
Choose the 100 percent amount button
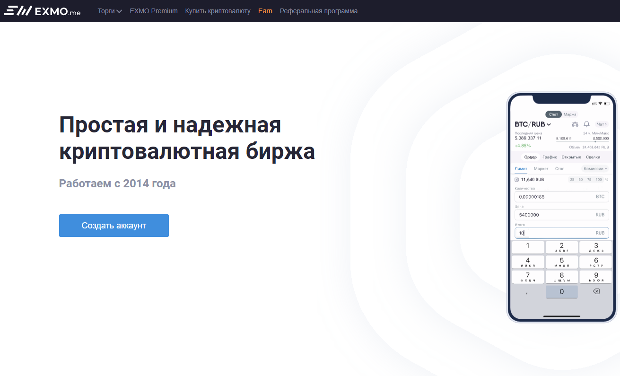point(599,180)
